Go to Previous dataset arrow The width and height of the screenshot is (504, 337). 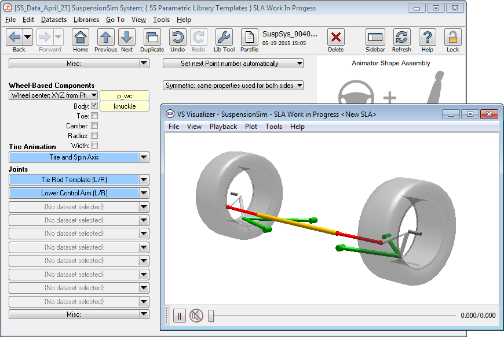105,38
